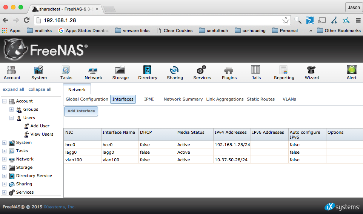Click the collapse all link
Image resolution: width=363 pixels, height=214 pixels.
tap(40, 89)
